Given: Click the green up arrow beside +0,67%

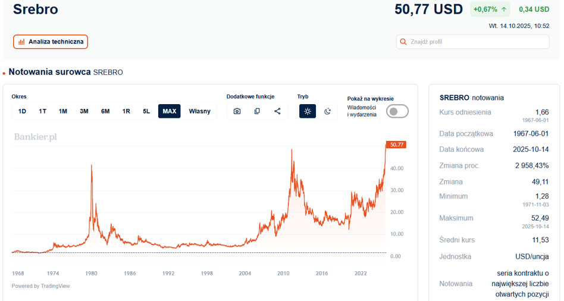Looking at the screenshot, I should point(504,10).
